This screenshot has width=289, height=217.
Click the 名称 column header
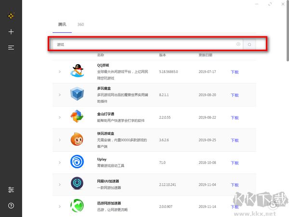coord(101,55)
